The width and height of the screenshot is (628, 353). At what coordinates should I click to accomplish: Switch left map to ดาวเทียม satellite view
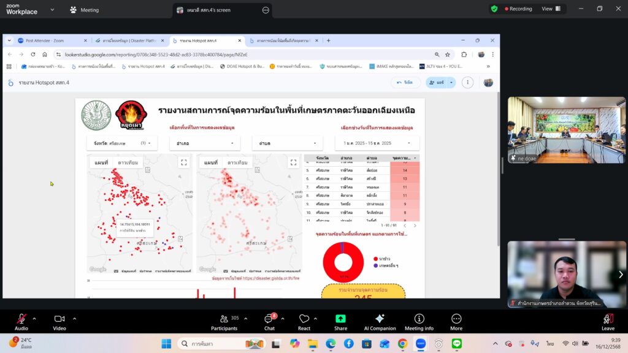coord(128,162)
